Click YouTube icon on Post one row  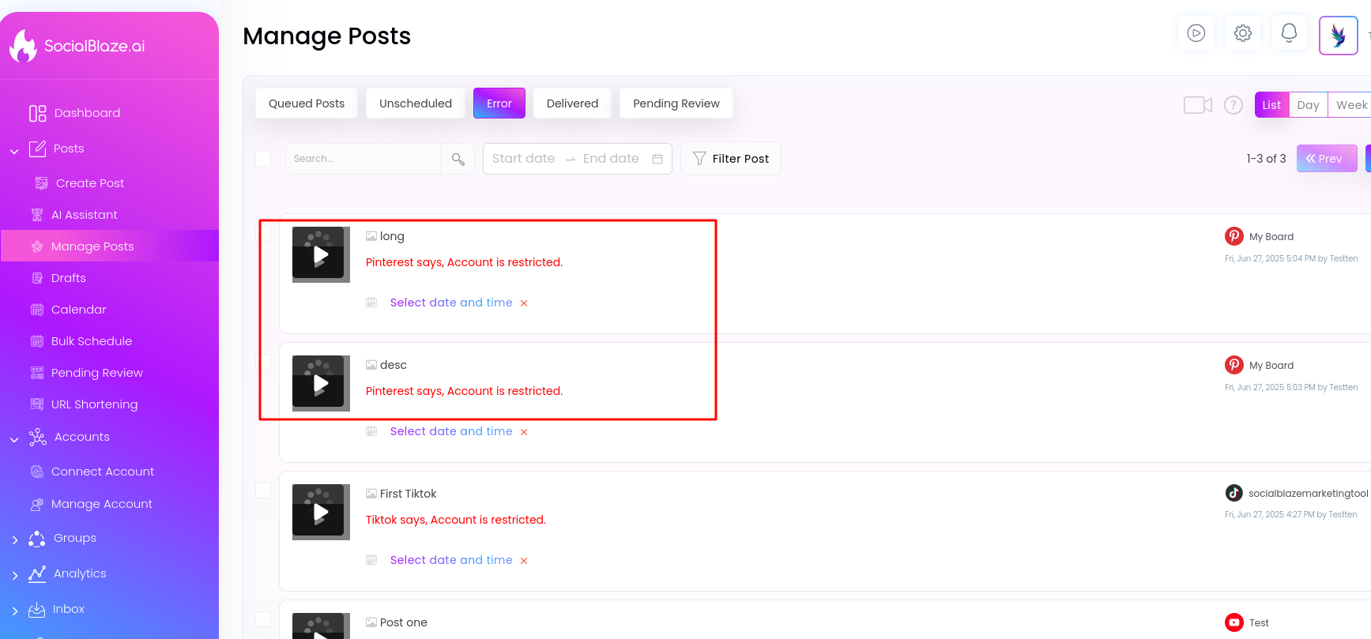tap(1234, 622)
